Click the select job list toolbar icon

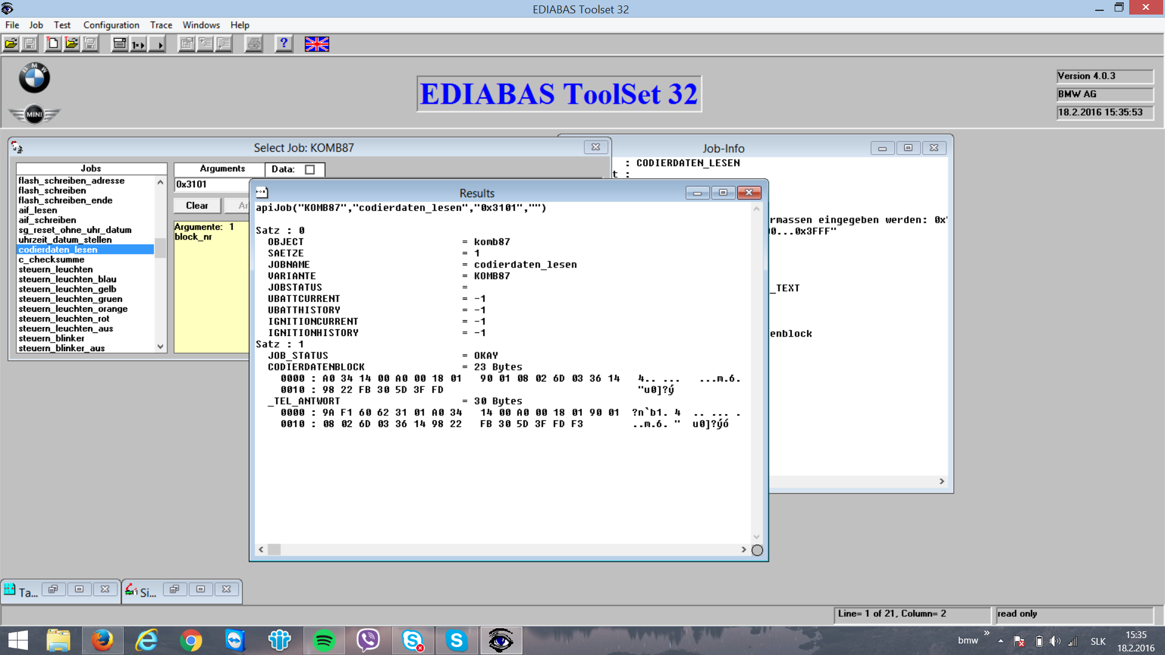coord(120,44)
